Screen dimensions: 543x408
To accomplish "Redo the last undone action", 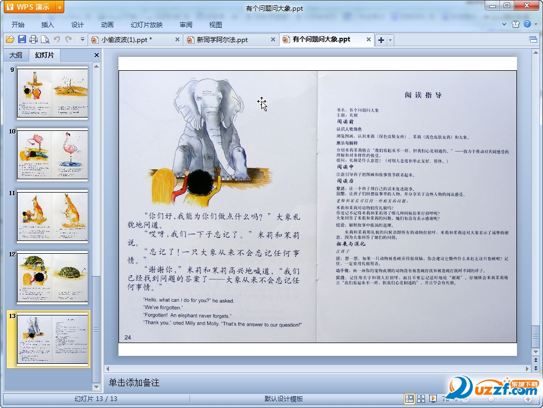I will (69, 39).
